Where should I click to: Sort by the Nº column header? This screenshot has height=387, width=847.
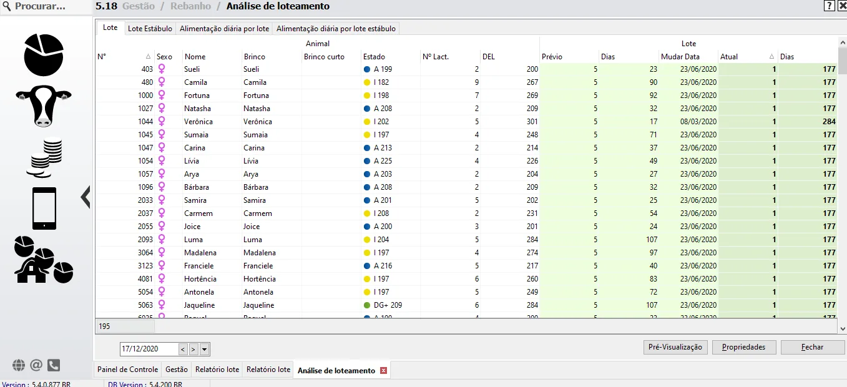tap(124, 57)
